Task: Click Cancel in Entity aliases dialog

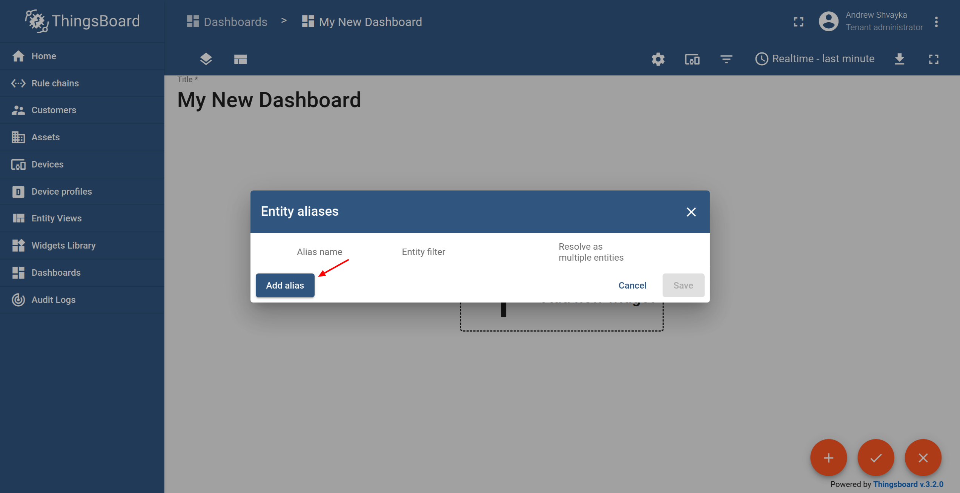Action: pos(632,286)
